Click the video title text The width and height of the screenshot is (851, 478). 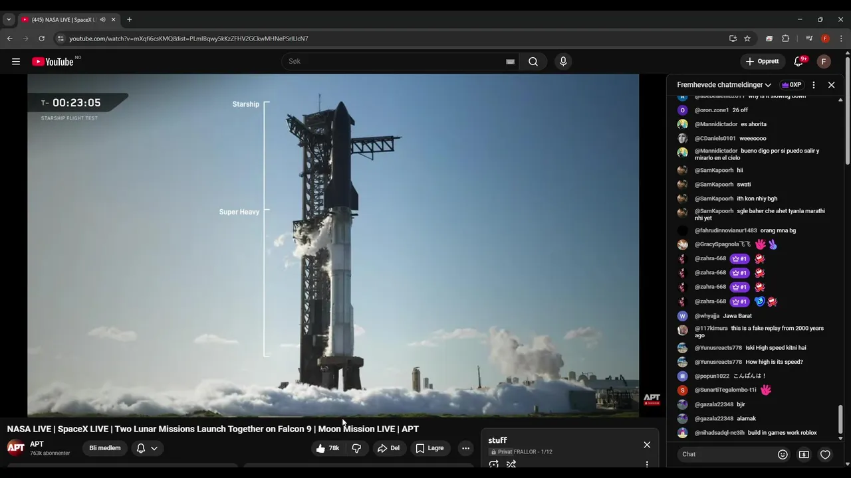coord(213,429)
